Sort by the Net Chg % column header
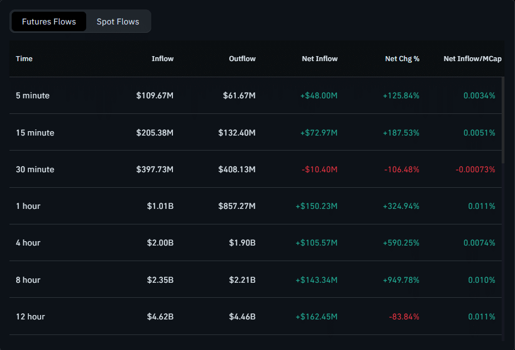 tap(402, 58)
